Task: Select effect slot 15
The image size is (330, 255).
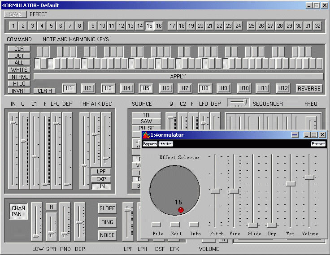Action: pos(149,26)
